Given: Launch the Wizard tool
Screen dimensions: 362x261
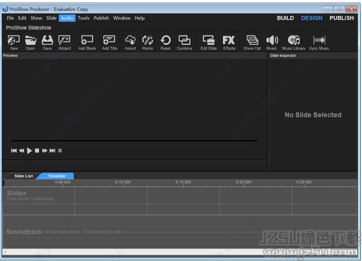Looking at the screenshot, I should (65, 43).
